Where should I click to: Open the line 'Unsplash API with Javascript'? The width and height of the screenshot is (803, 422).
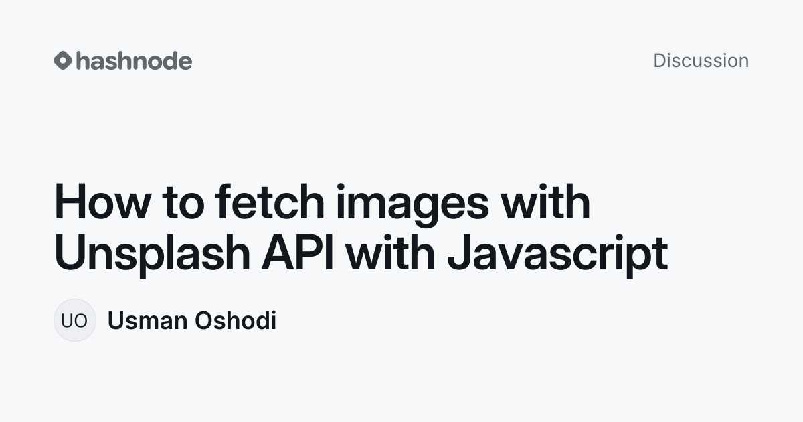361,254
